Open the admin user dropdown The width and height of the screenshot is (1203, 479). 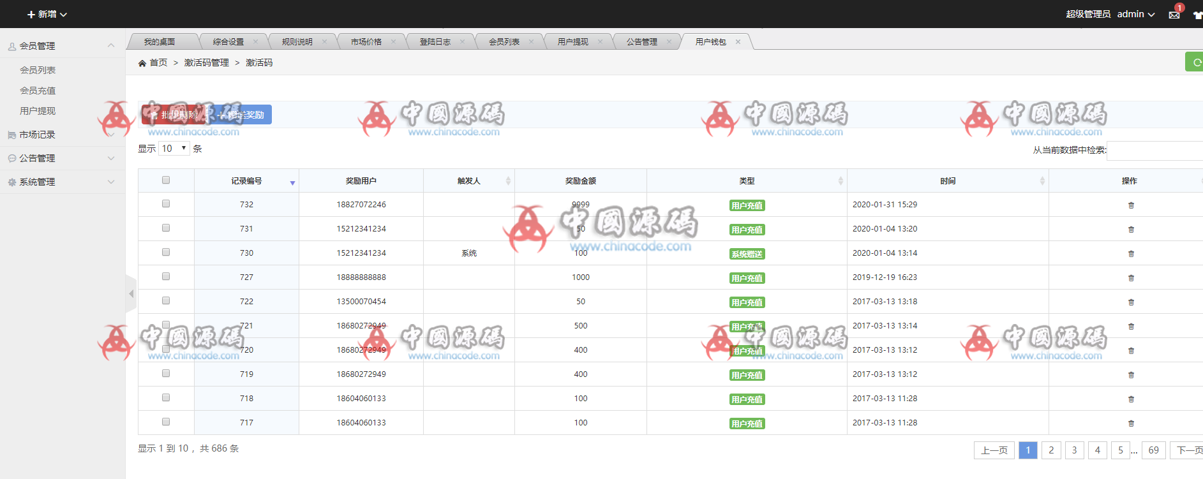pos(1135,14)
